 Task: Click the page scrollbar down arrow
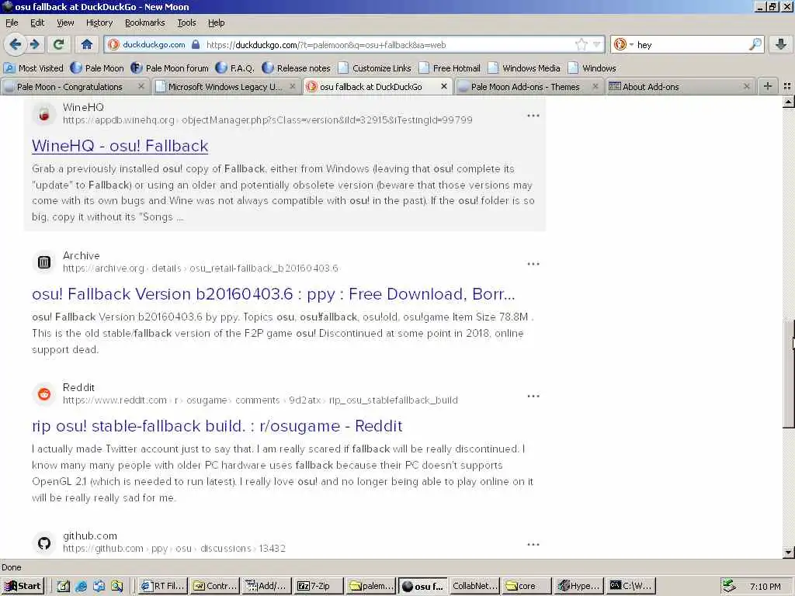pyautogui.click(x=789, y=552)
